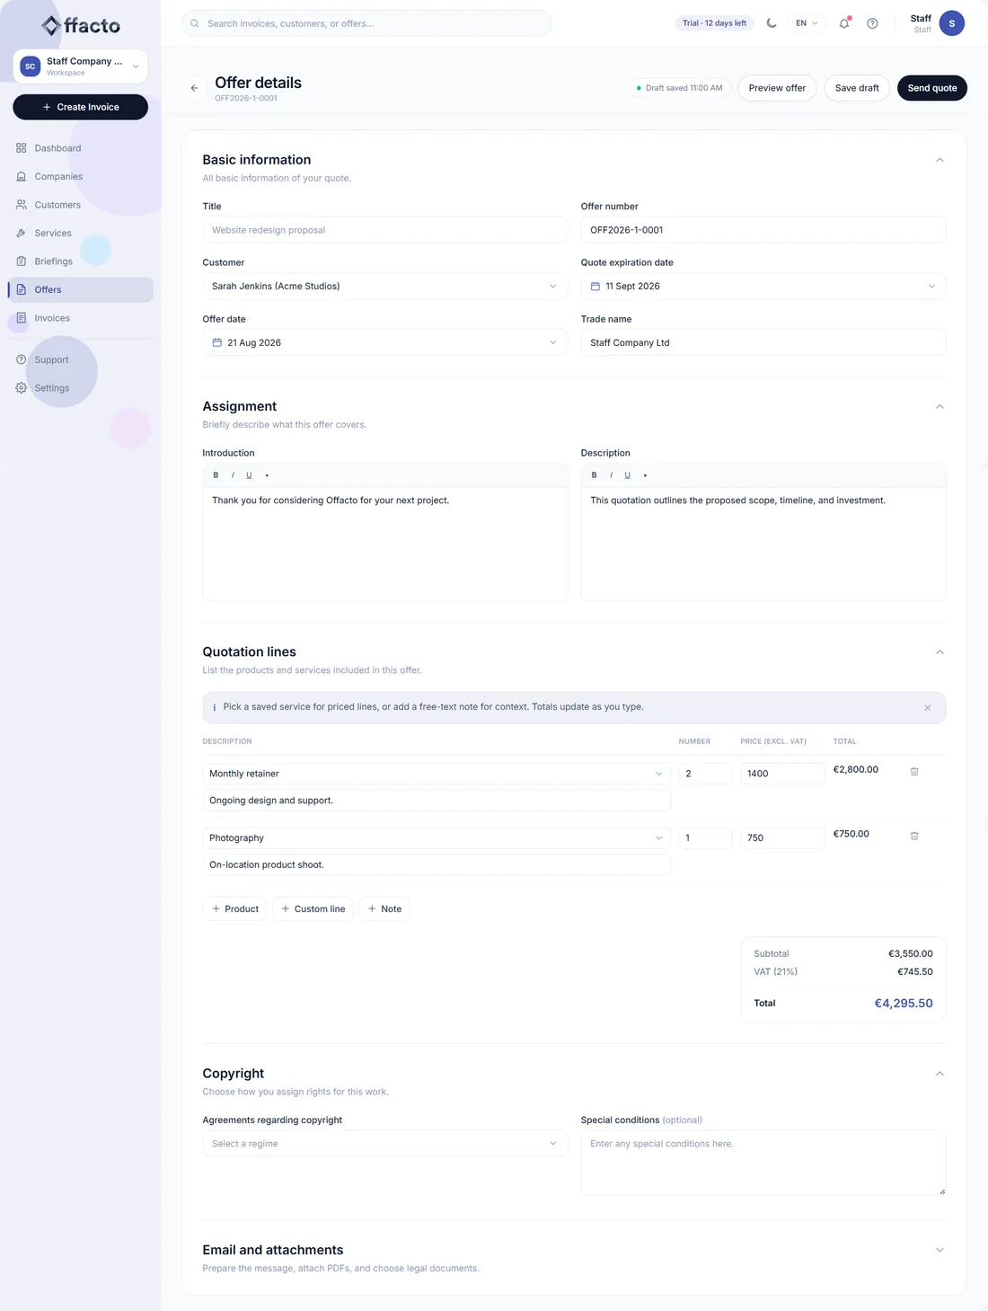Viewport: 988px width, 1311px height.
Task: Open Settings in the sidebar
Action: pyautogui.click(x=81, y=388)
